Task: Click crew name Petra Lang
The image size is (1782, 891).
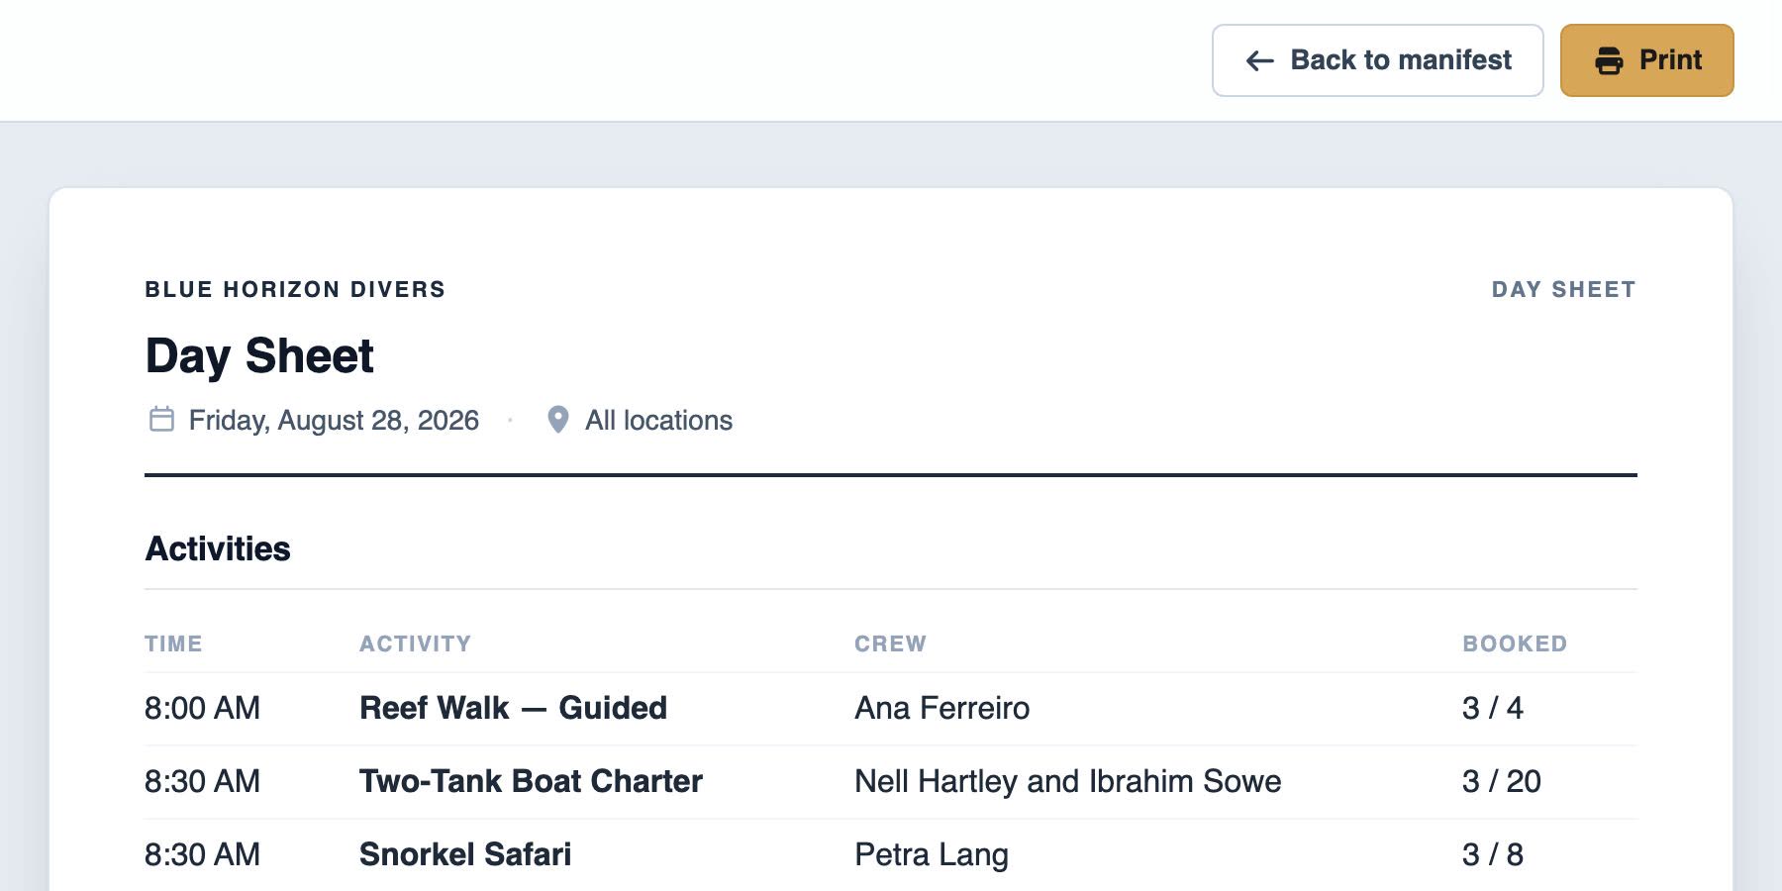Action: coord(932,854)
